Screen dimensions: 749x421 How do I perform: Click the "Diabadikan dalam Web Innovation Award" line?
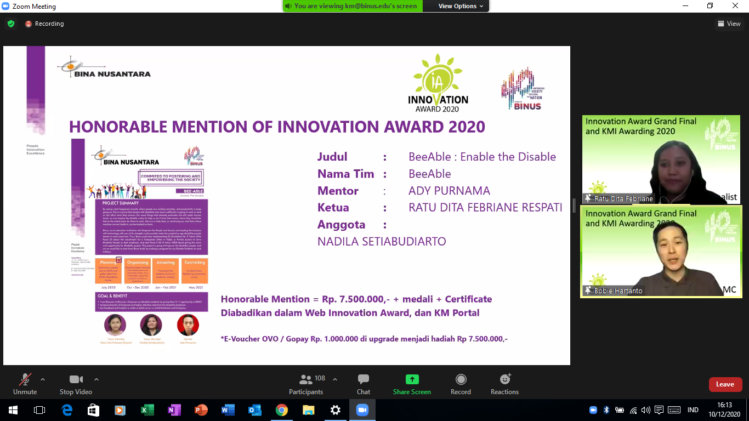[350, 313]
